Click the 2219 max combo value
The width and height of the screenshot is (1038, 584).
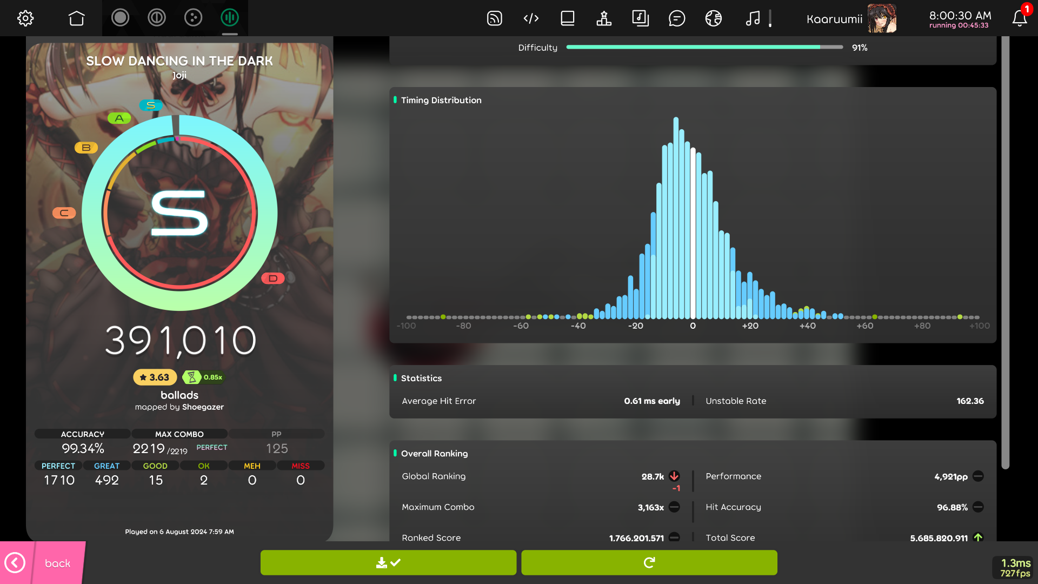pyautogui.click(x=149, y=448)
